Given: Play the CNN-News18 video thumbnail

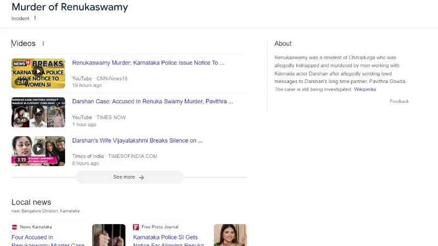Looking at the screenshot, I should pos(38,73).
